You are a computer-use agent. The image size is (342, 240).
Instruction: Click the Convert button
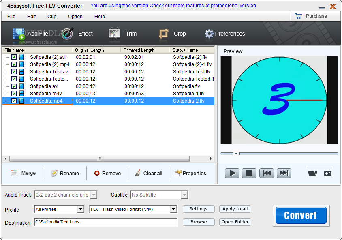[x=301, y=215]
